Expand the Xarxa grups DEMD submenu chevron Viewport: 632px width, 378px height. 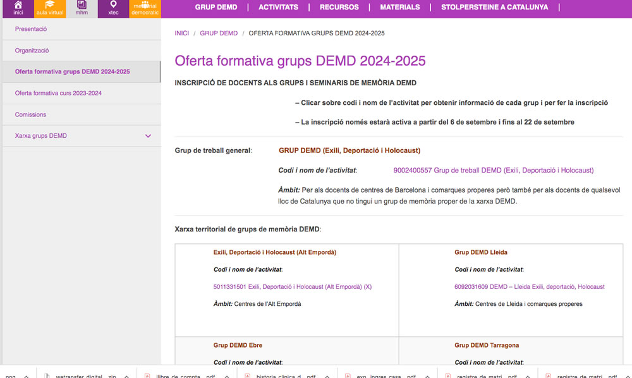tap(149, 136)
